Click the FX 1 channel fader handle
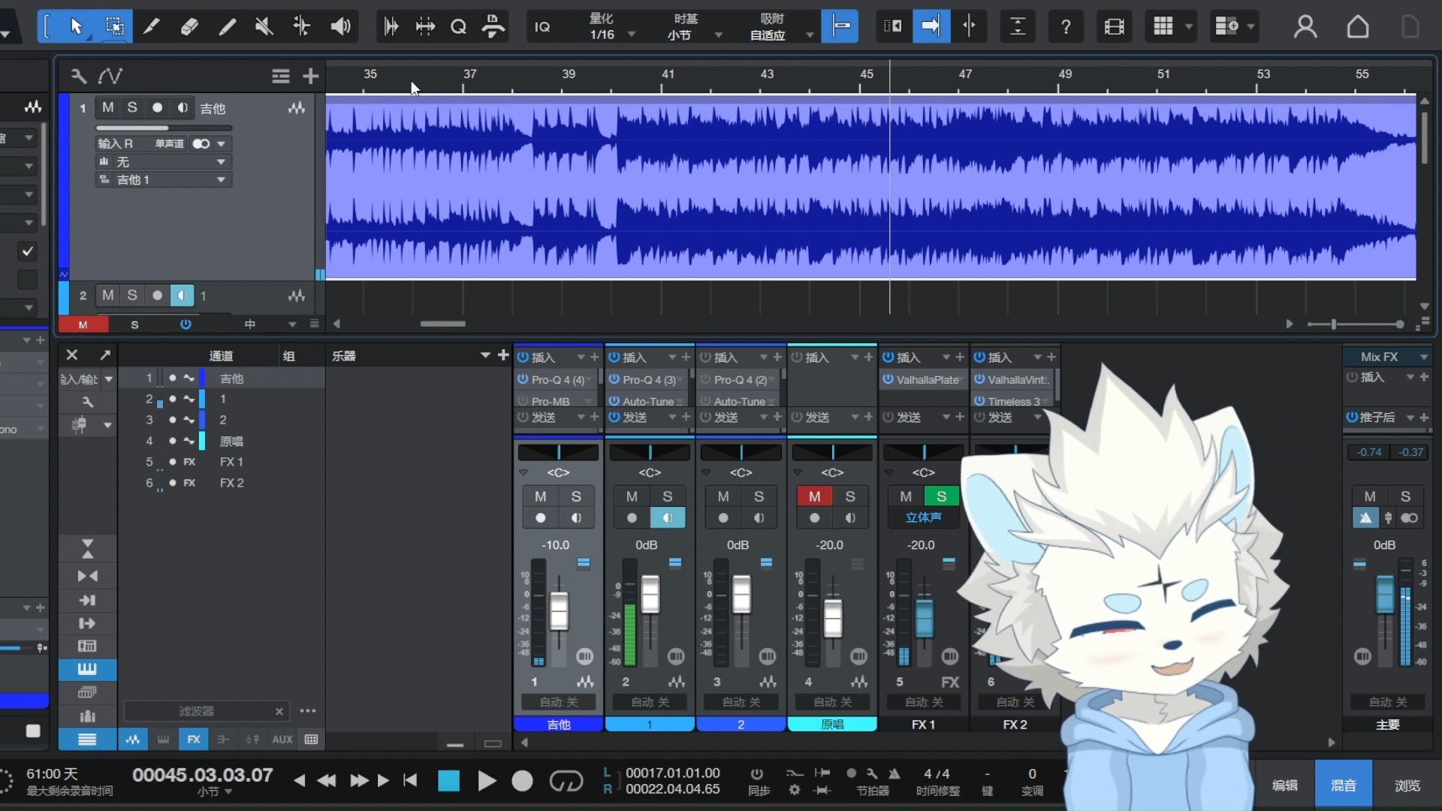 [924, 617]
